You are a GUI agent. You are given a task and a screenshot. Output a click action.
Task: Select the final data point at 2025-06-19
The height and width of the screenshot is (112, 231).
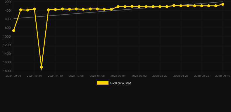pos(223,4)
